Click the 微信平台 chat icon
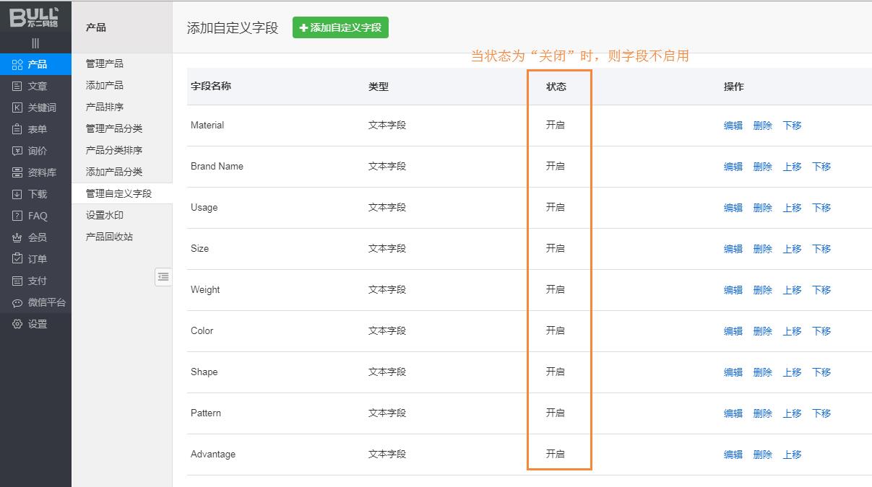The width and height of the screenshot is (872, 487). tap(17, 302)
